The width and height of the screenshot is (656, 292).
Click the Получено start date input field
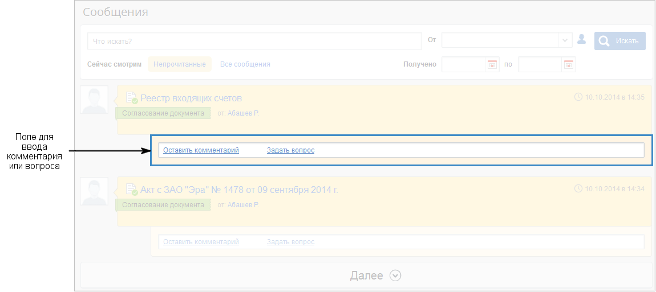click(x=463, y=64)
